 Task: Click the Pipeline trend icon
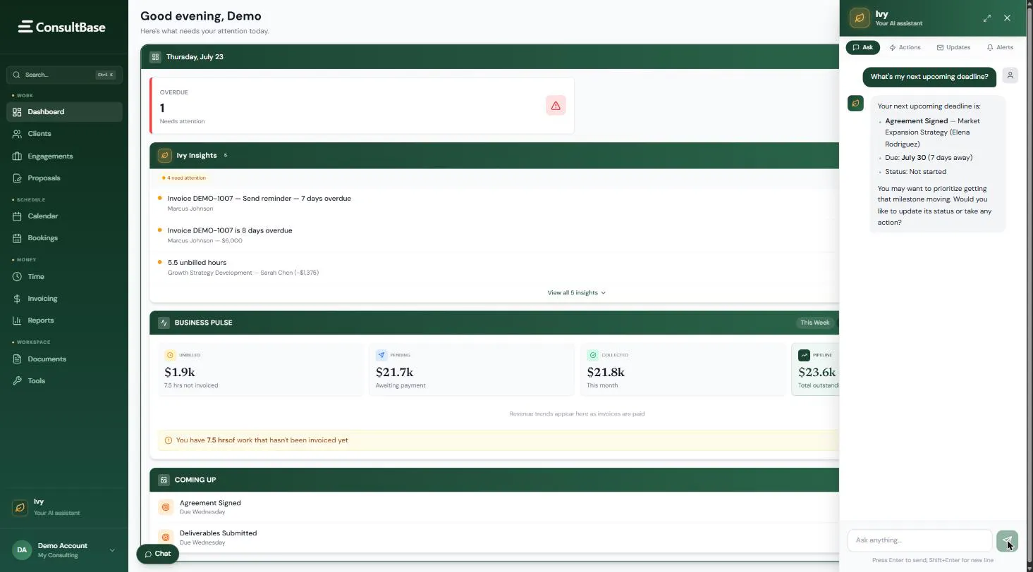(x=804, y=355)
